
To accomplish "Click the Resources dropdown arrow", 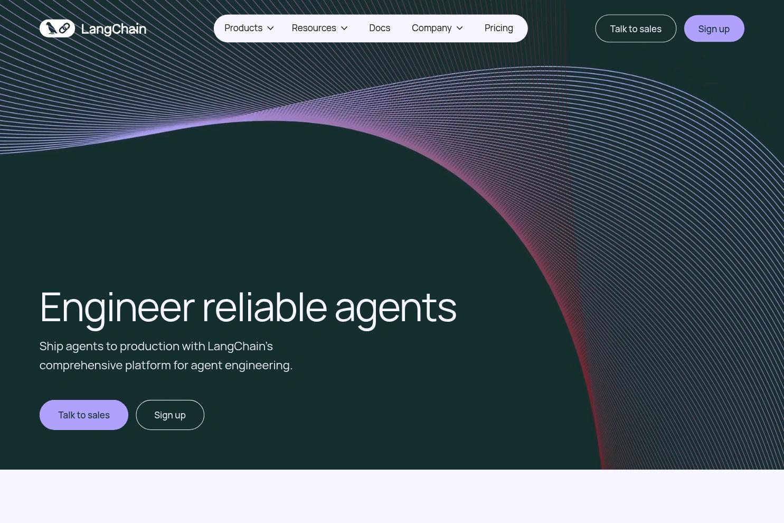I will pyautogui.click(x=344, y=29).
